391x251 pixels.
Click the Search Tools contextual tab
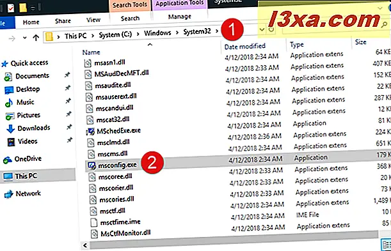(129, 5)
